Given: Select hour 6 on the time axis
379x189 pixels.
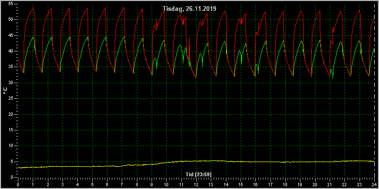Looking at the screenshot, I should pos(107,185).
